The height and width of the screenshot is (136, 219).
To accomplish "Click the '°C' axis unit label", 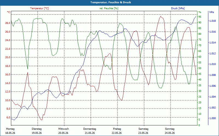I will (x=9, y=12).
